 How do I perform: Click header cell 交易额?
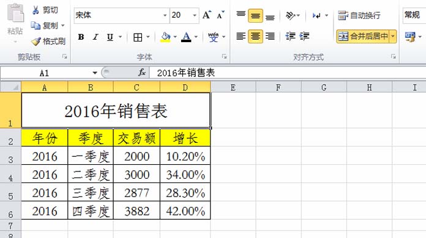[x=136, y=138]
